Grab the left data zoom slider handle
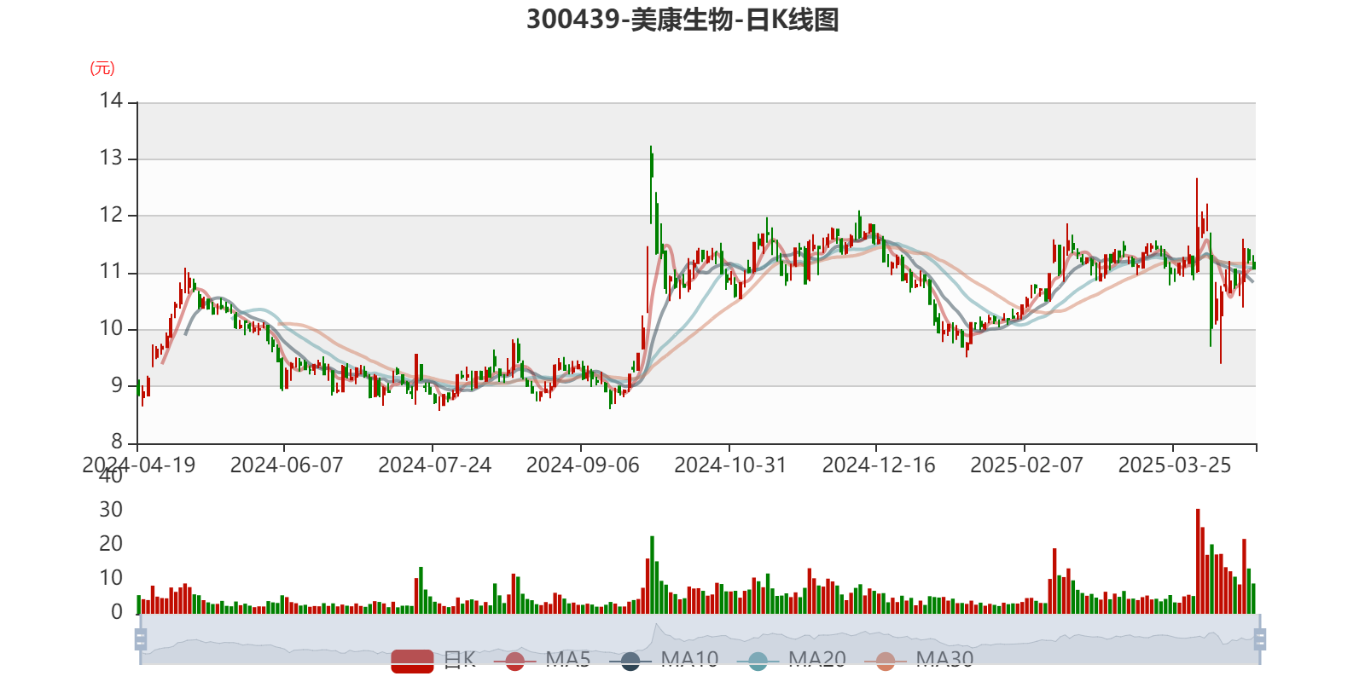Screen dimensions: 1365x682 [x=141, y=639]
